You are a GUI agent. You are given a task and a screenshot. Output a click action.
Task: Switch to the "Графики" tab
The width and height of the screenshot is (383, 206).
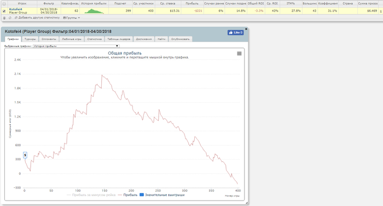[x=13, y=39]
